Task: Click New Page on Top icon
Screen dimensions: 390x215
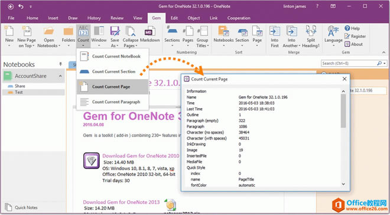Action: point(27,31)
